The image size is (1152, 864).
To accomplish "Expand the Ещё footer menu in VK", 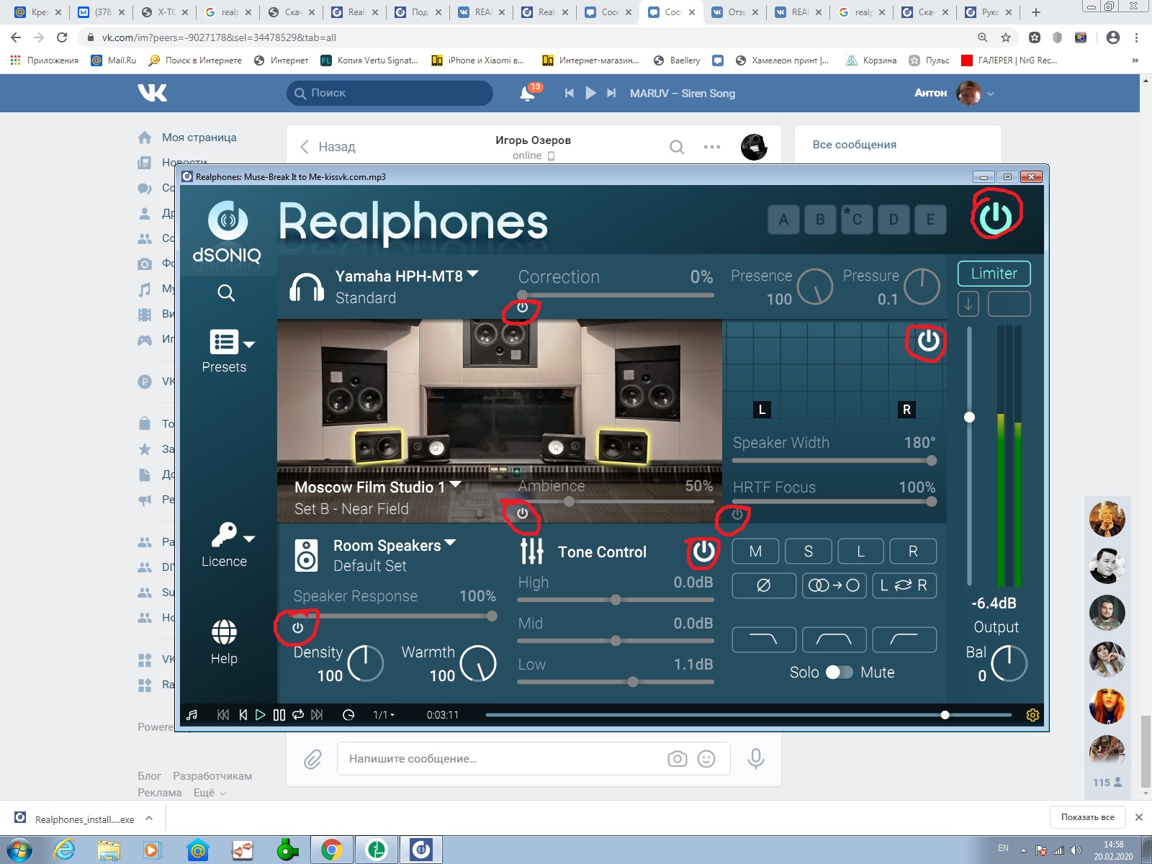I will [210, 793].
